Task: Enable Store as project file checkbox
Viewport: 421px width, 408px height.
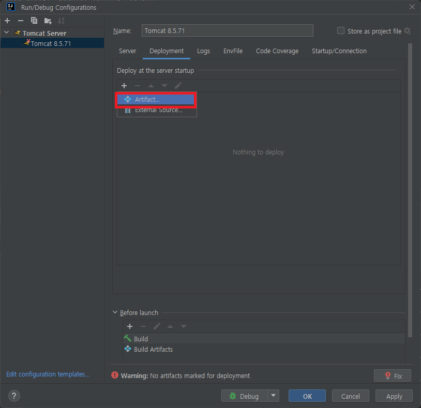Action: 341,30
